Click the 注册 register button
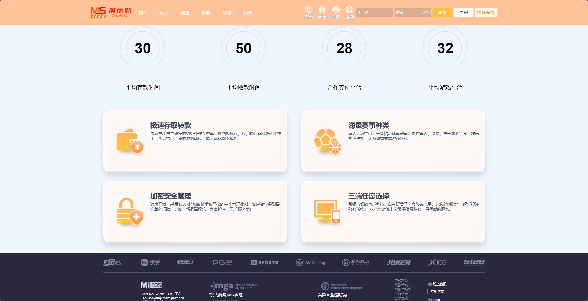The image size is (588, 301). (x=463, y=13)
